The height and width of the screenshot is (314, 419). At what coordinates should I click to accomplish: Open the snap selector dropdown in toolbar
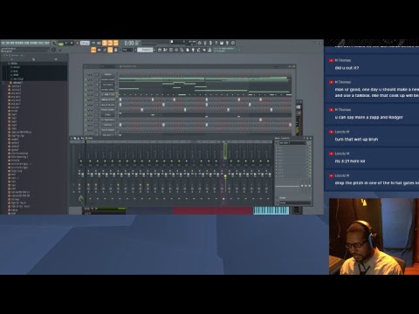point(127,50)
